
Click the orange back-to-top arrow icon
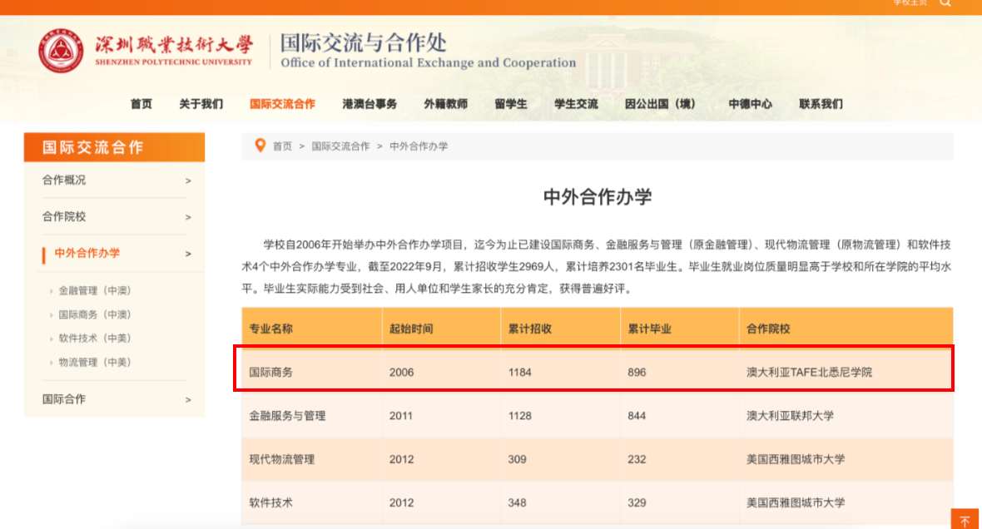coord(965,520)
